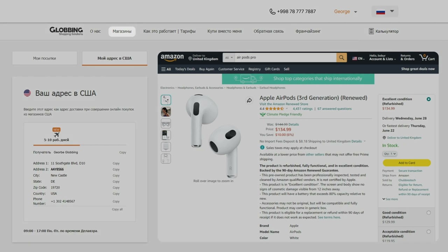Open Как это работает | Тарифы page
The width and height of the screenshot is (448, 252).
[x=169, y=31]
